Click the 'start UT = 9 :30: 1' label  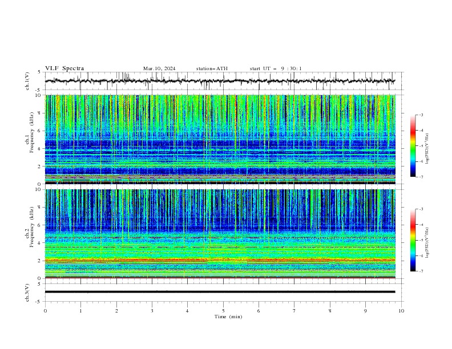coord(276,68)
